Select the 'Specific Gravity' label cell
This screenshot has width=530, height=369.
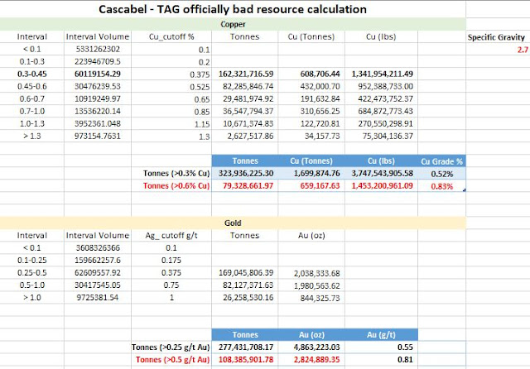(496, 37)
